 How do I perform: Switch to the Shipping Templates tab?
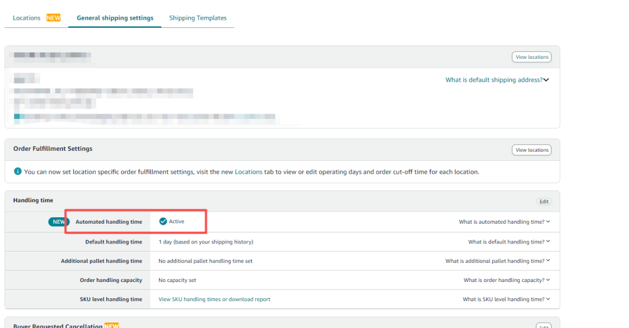pos(198,17)
